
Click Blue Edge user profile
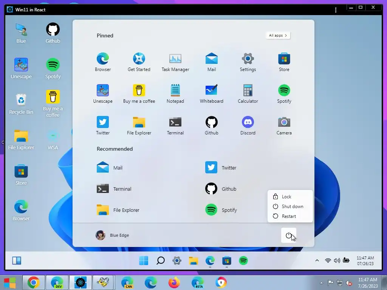tap(112, 235)
